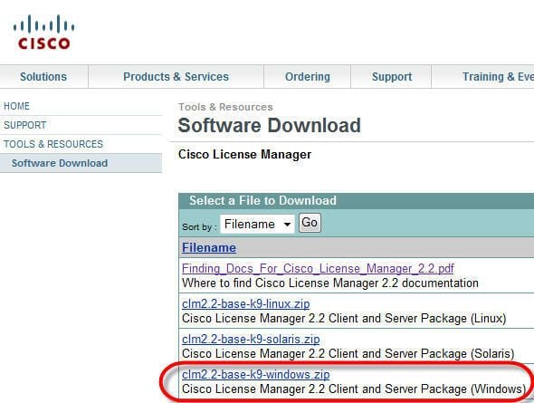
Task: Click the Linux package description text
Action: point(344,319)
